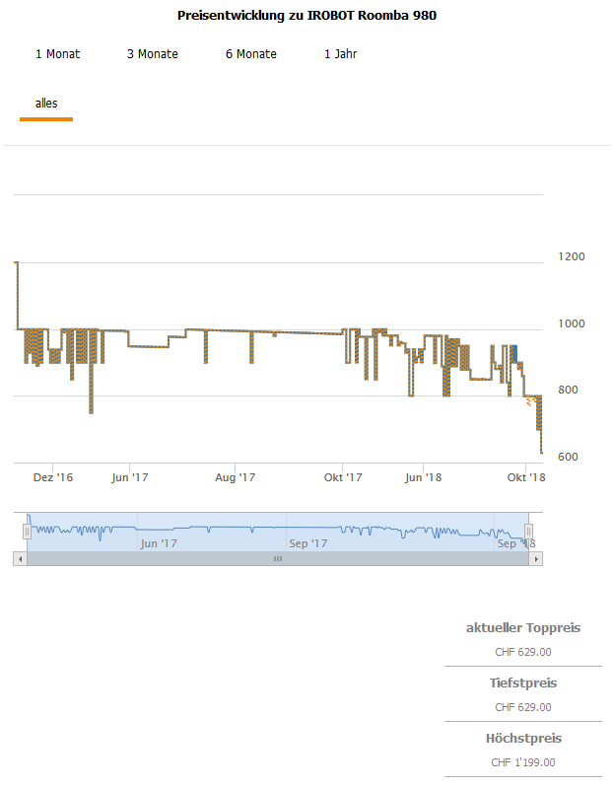613x788 pixels.
Task: Click the CHF 629.00 value under Tiefstpreis
Action: [523, 707]
